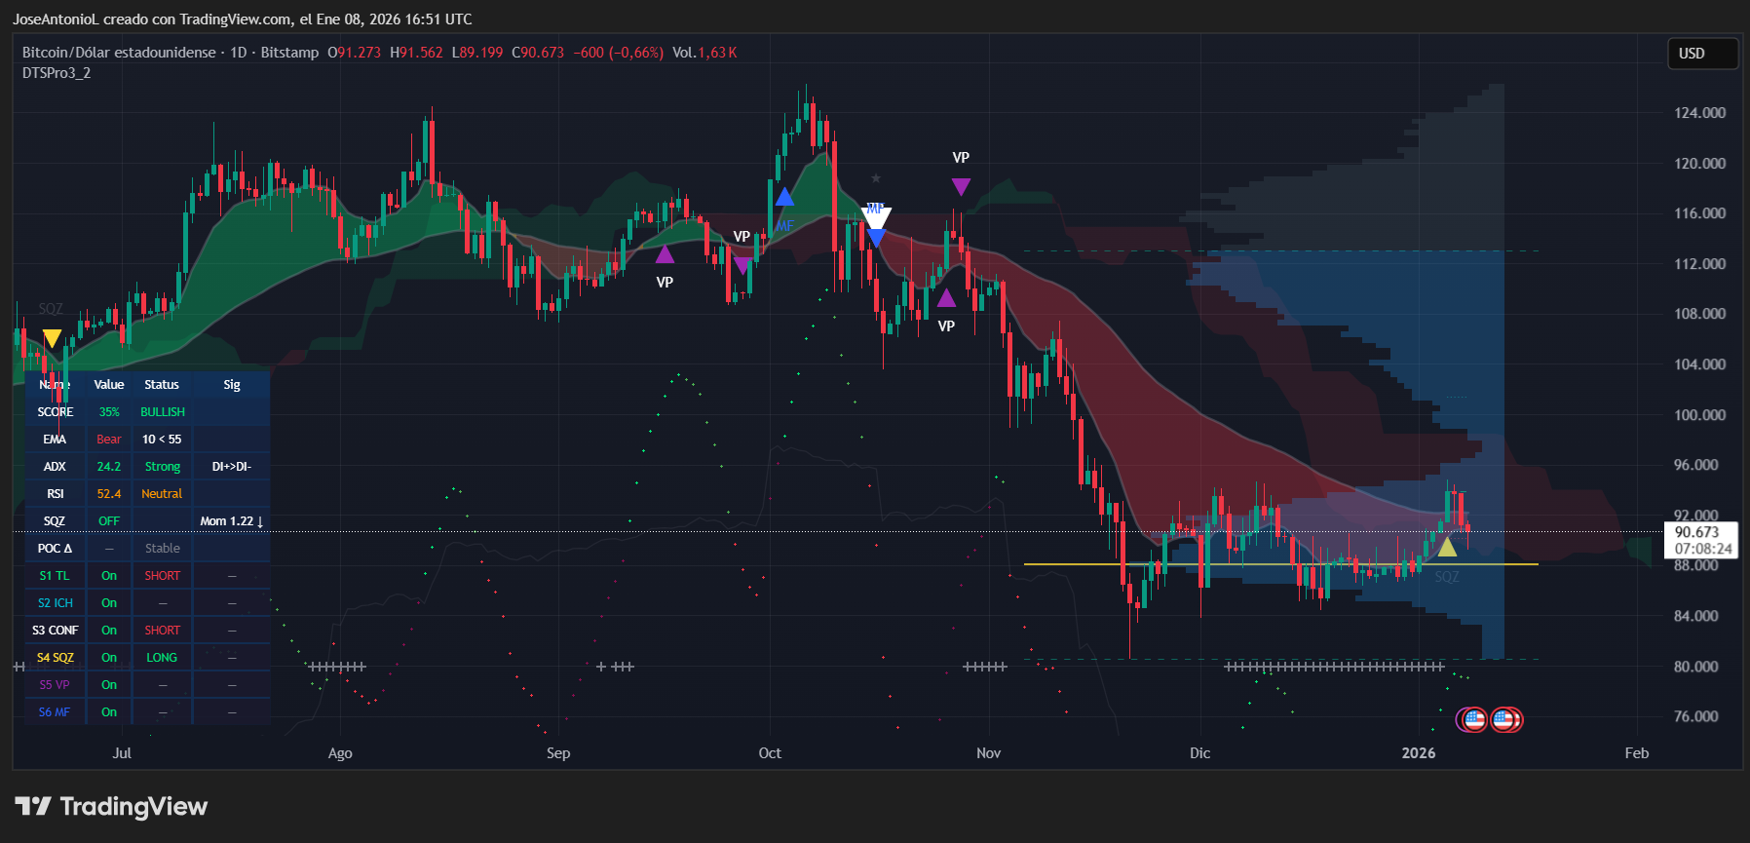
Task: Click the Jul label on the time axis
Action: pyautogui.click(x=122, y=753)
